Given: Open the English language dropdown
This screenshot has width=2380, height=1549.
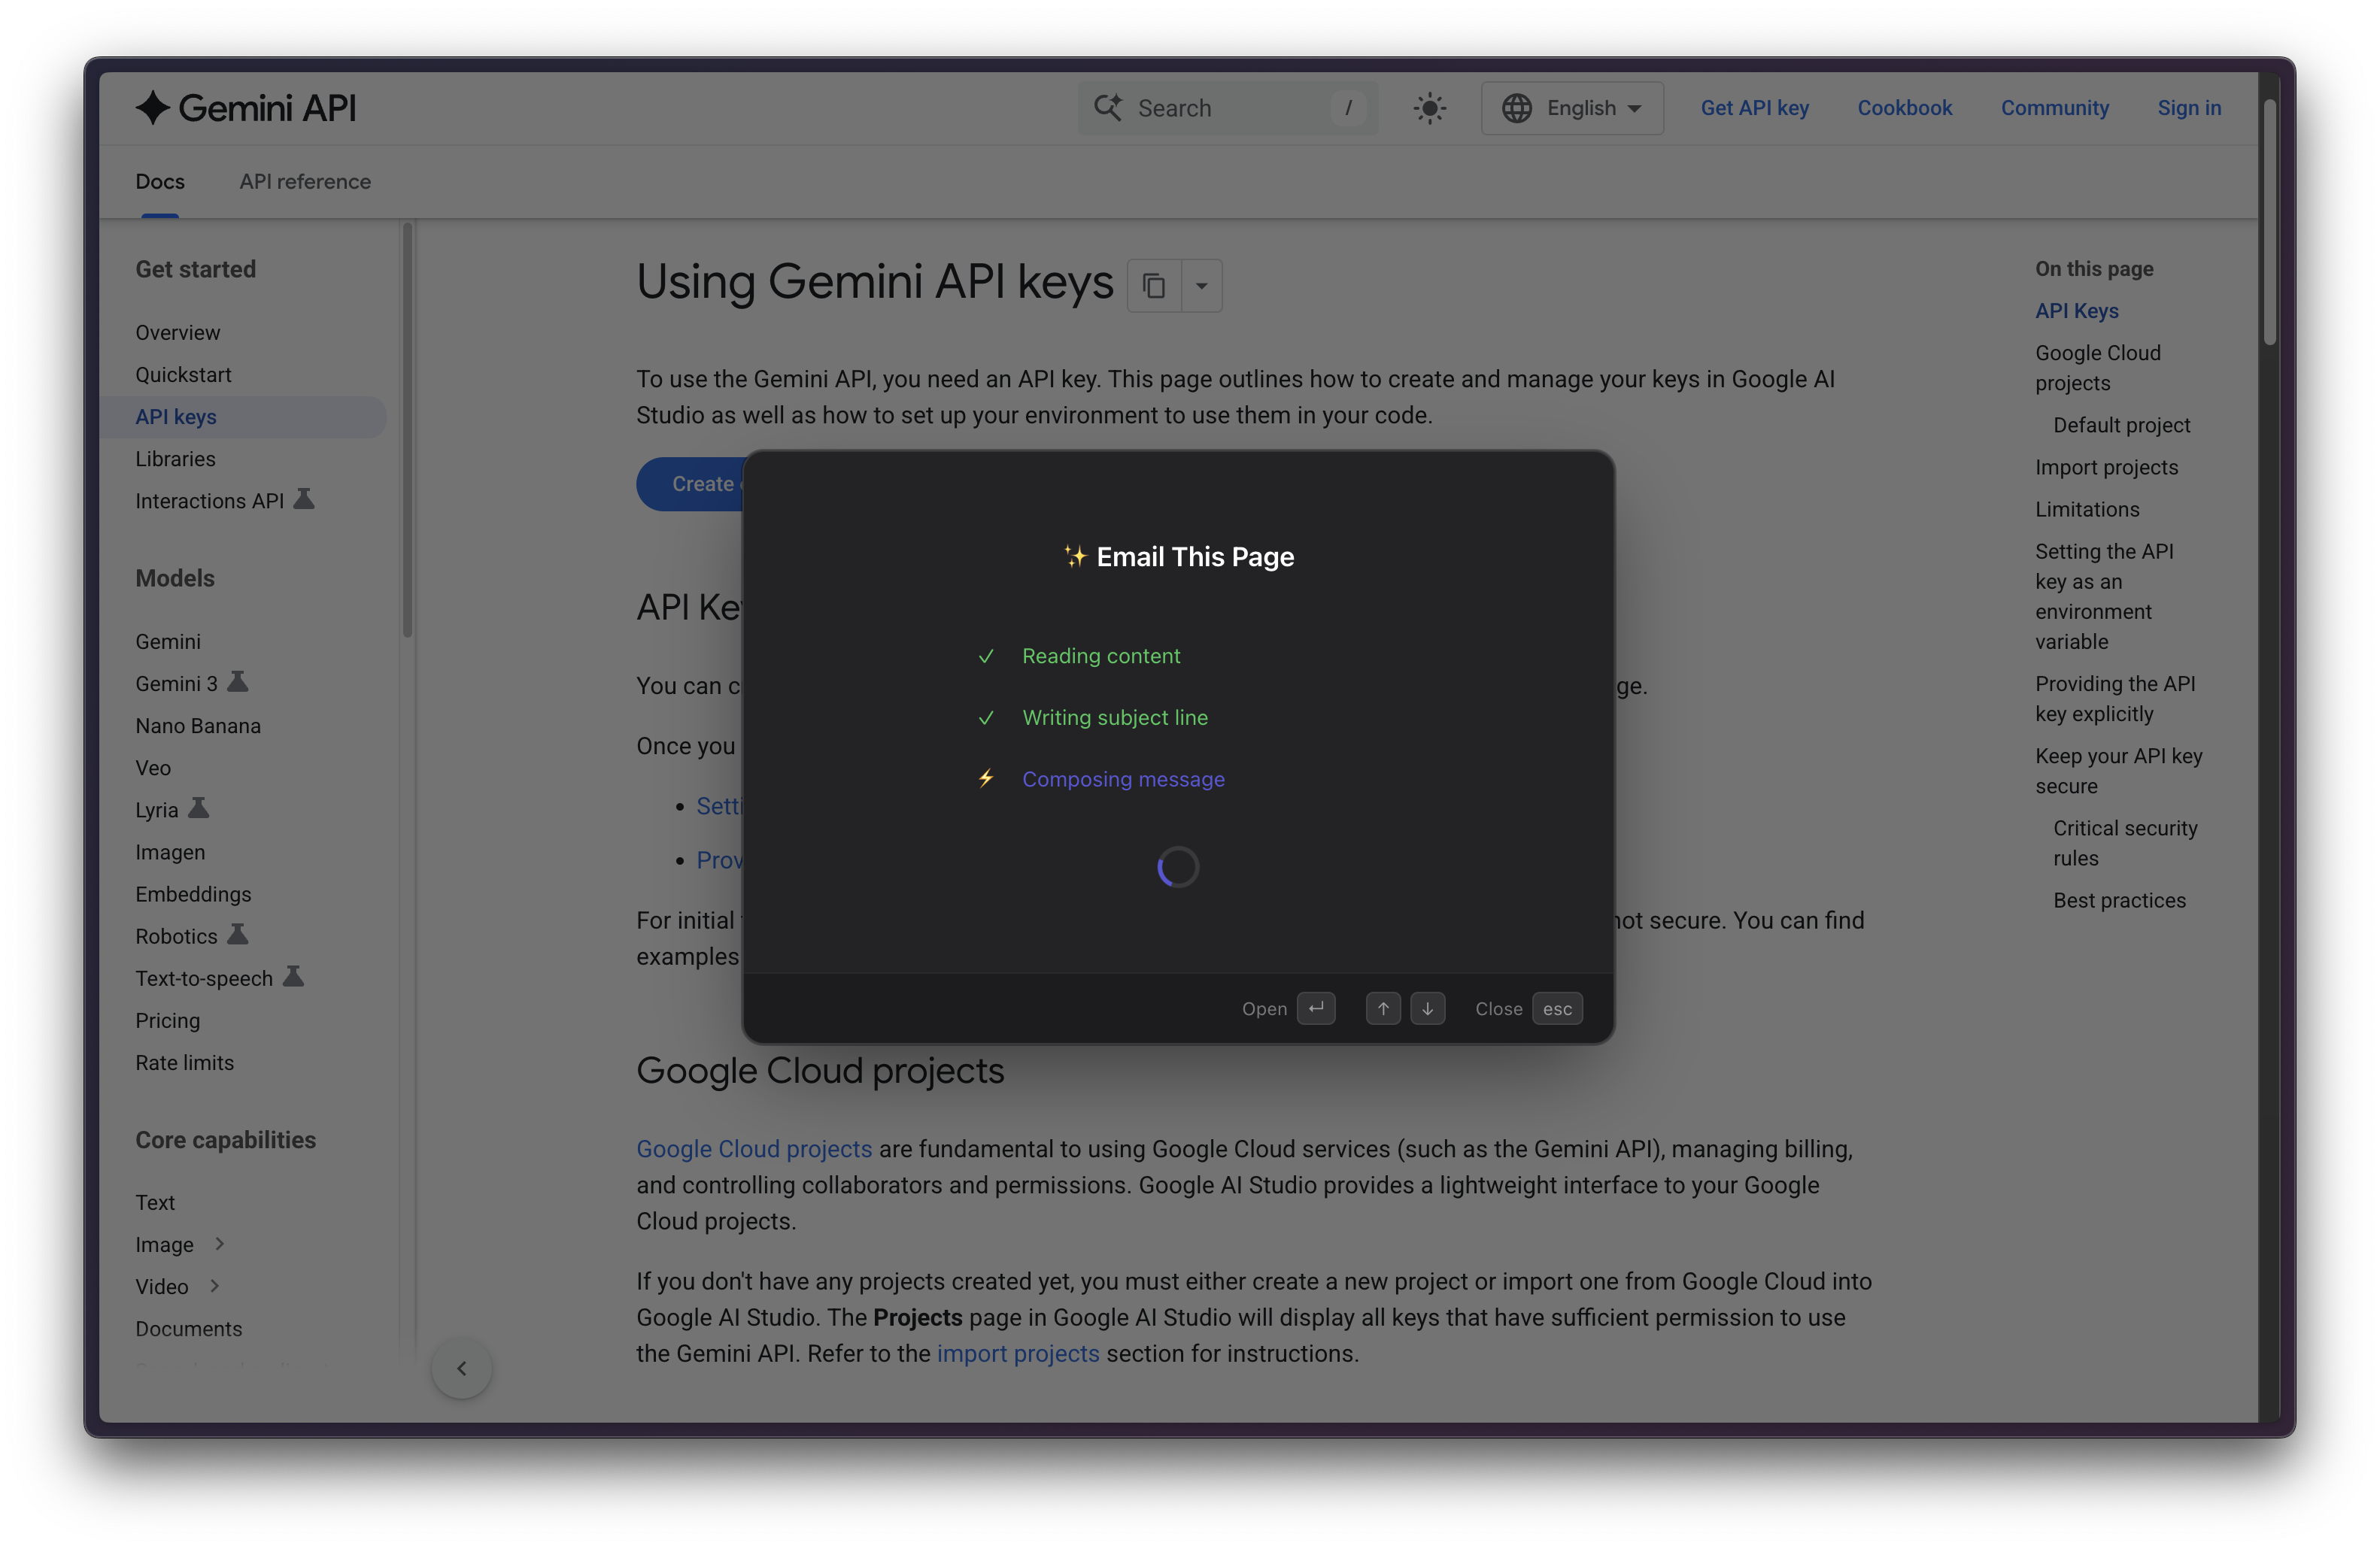Looking at the screenshot, I should coord(1572,108).
